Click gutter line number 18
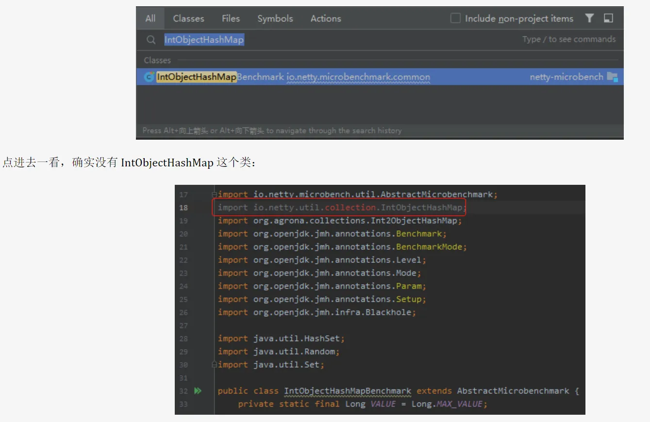This screenshot has width=650, height=422. tap(183, 208)
